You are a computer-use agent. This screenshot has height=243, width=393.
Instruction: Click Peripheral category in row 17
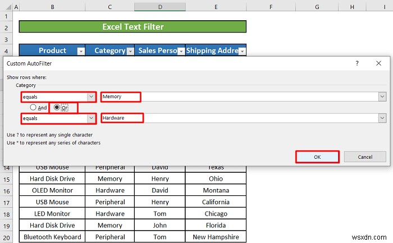[x=110, y=202]
